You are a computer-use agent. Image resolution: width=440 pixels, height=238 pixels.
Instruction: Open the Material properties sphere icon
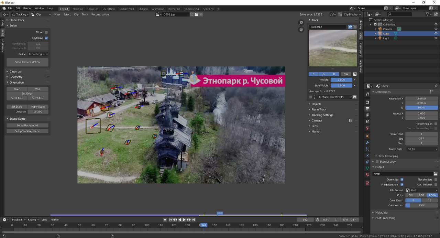[x=367, y=175]
